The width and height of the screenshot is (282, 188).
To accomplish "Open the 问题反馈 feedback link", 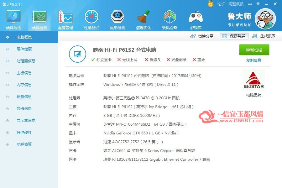I will point(236,4).
